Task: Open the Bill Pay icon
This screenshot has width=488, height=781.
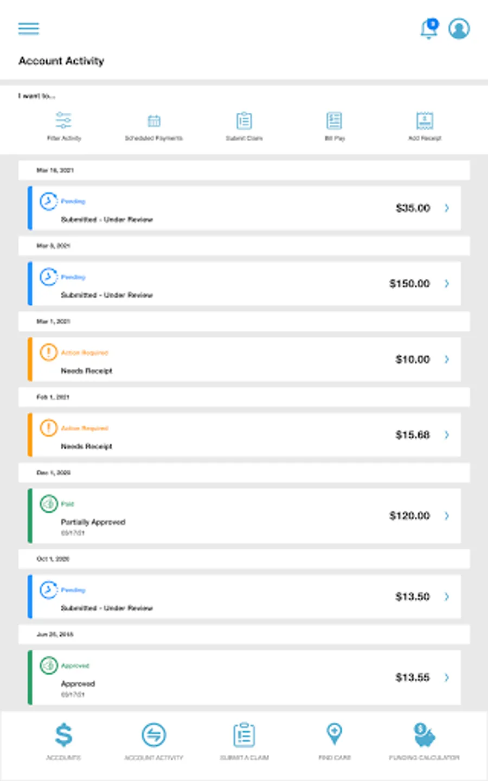Action: tap(334, 120)
